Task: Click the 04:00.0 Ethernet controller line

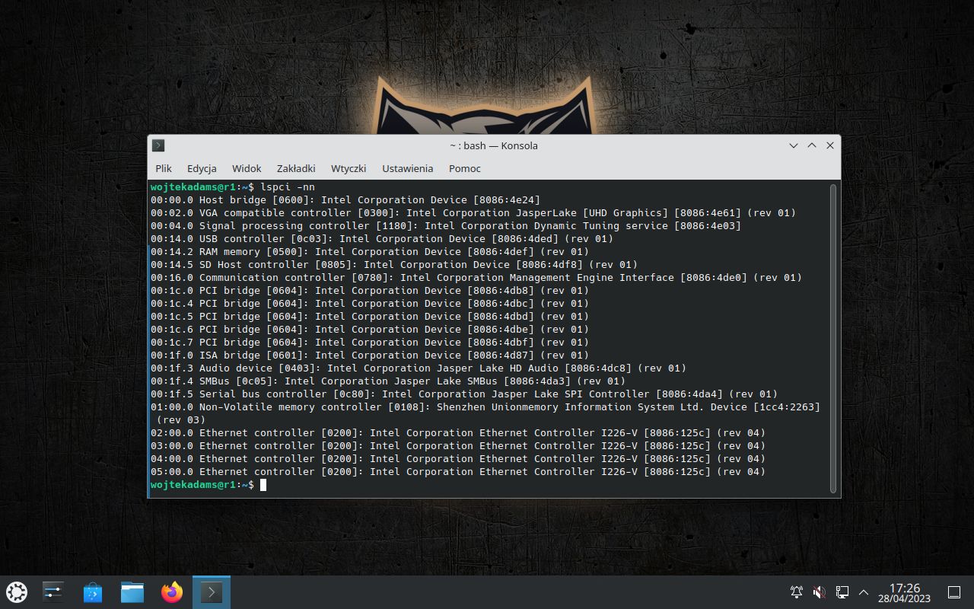Action: coord(458,458)
